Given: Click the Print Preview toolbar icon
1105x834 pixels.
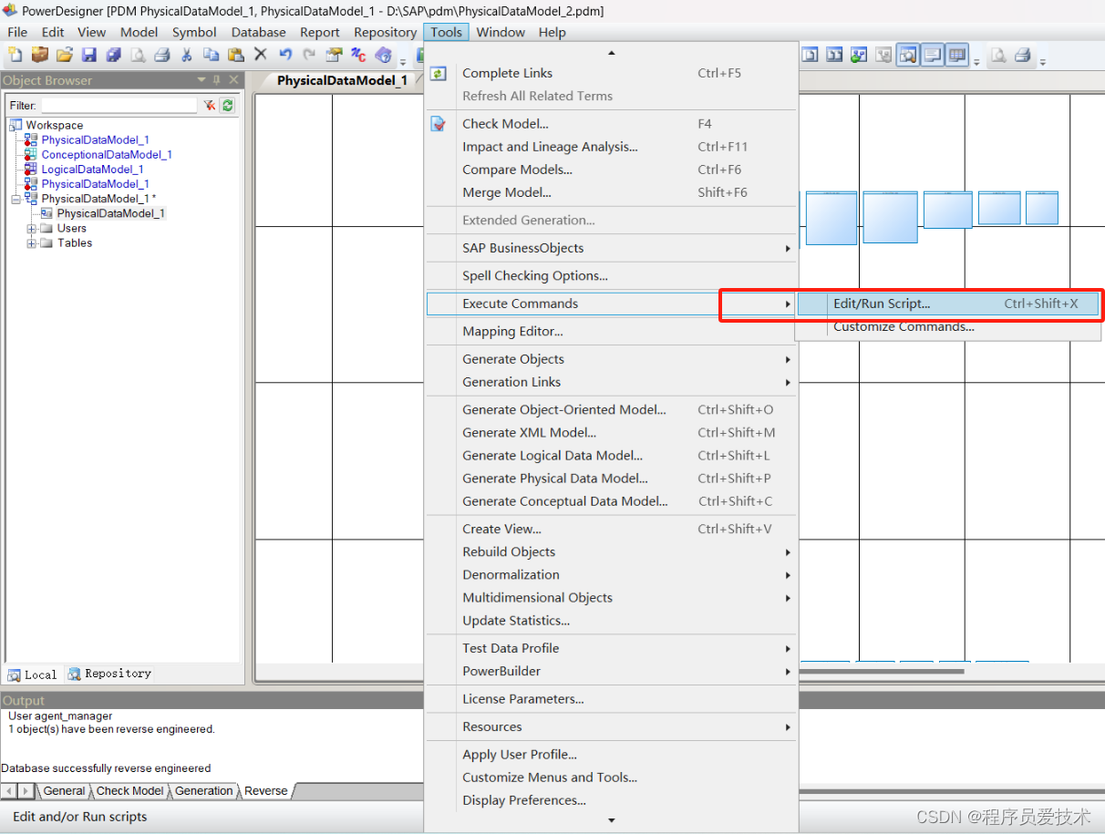Looking at the screenshot, I should point(139,55).
